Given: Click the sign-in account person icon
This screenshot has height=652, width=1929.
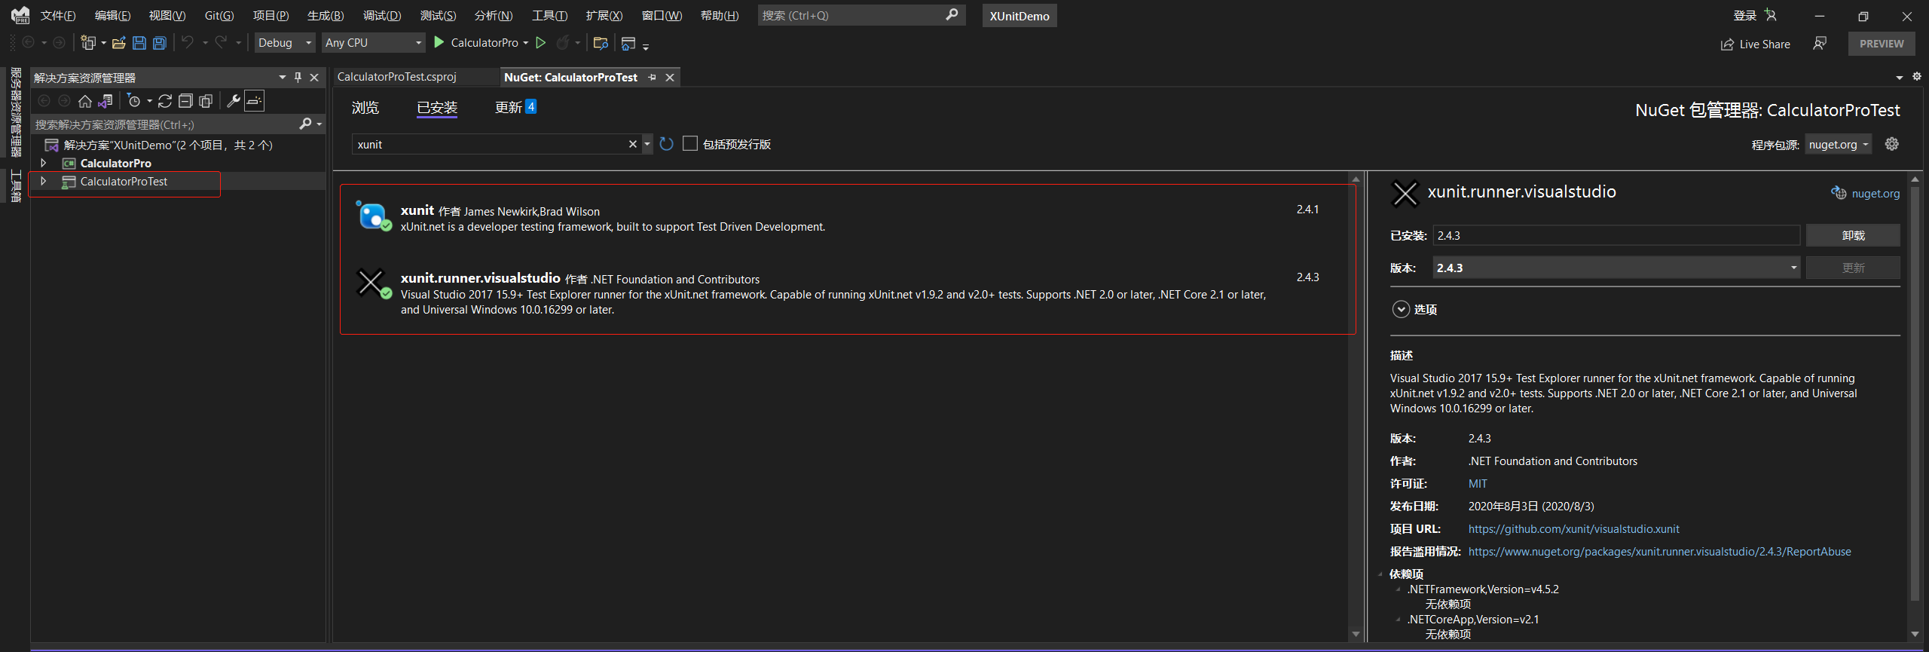Looking at the screenshot, I should (x=1771, y=15).
